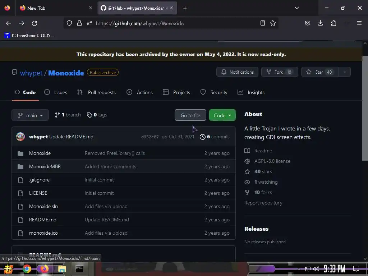Click the whypet avatar in commit row

click(x=20, y=137)
